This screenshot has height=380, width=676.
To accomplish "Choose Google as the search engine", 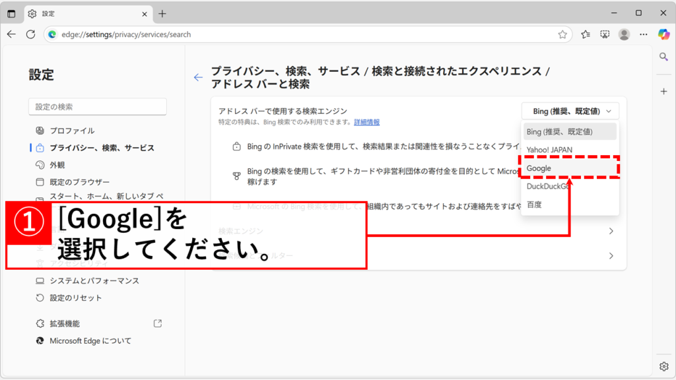I will [570, 168].
